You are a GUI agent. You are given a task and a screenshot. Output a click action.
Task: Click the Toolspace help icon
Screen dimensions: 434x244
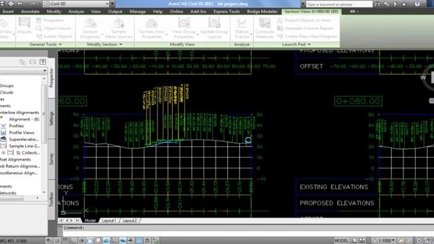[x=43, y=62]
